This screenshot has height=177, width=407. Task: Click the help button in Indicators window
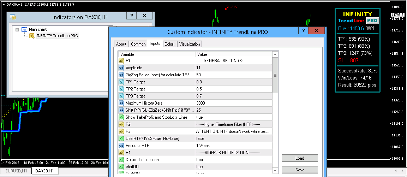(132, 16)
